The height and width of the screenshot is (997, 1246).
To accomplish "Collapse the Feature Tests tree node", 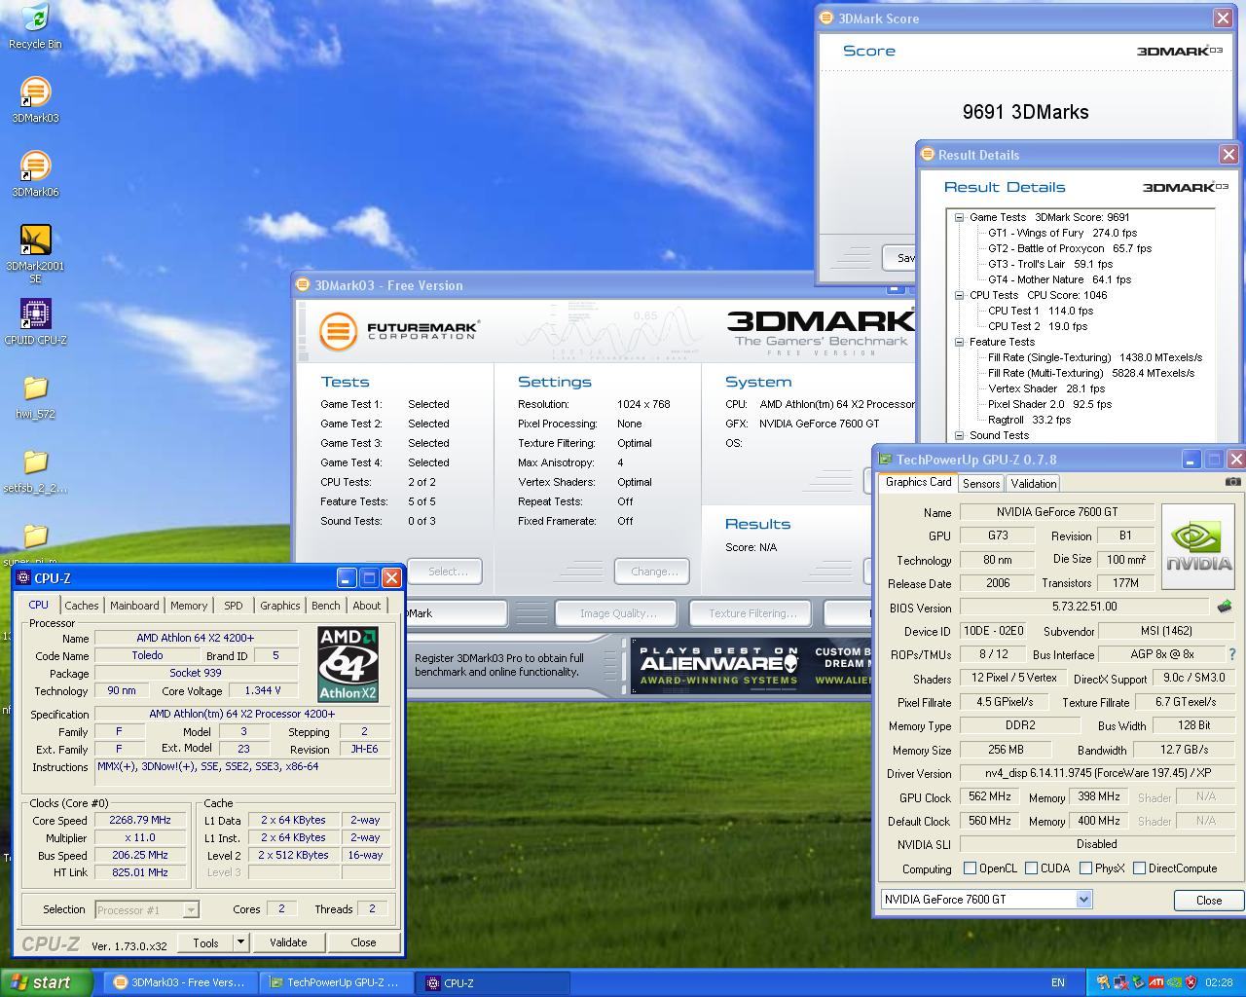I will click(x=959, y=342).
